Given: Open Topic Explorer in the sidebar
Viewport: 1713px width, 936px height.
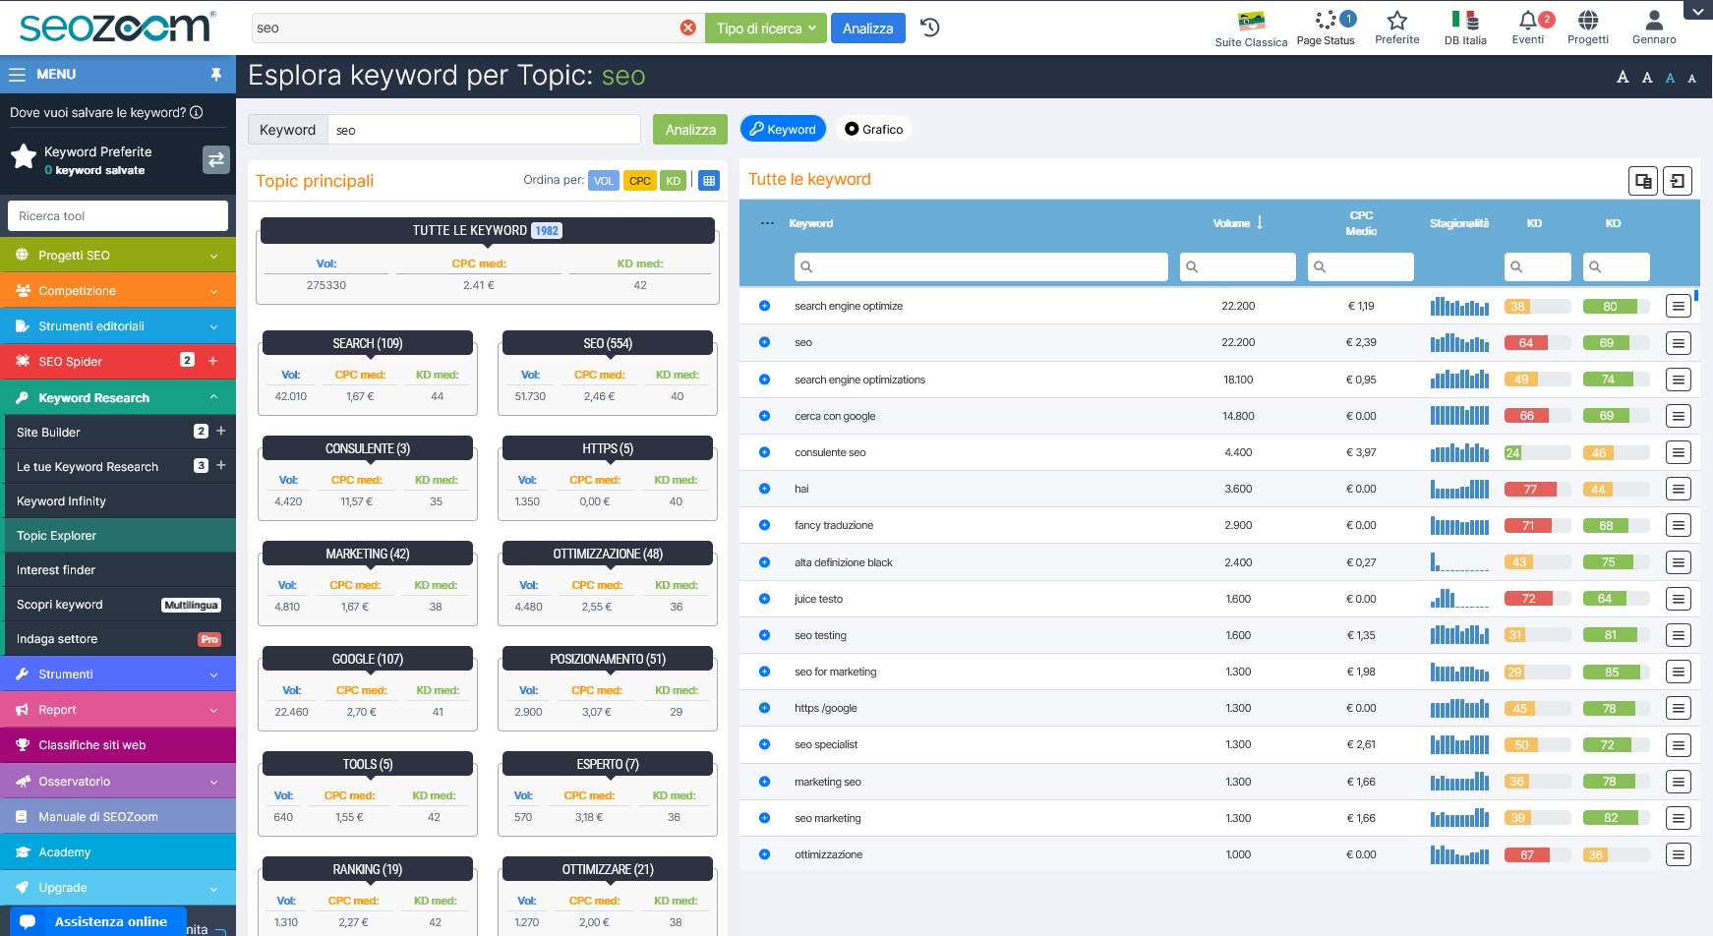Looking at the screenshot, I should pyautogui.click(x=54, y=535).
